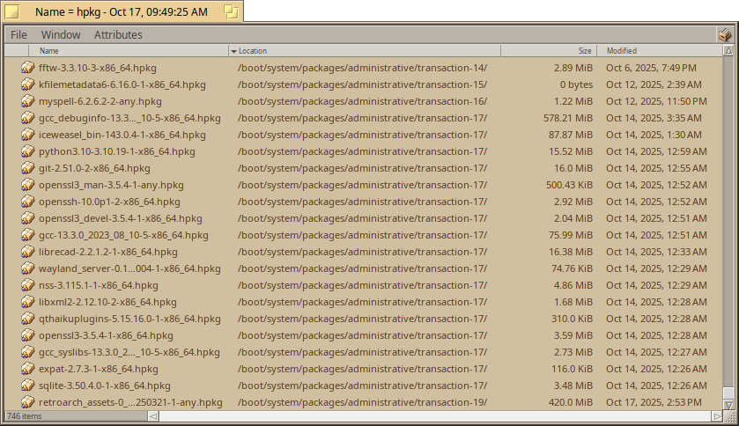739x426 pixels.
Task: Click the horizontal scrollbar right arrow
Action: pos(717,415)
